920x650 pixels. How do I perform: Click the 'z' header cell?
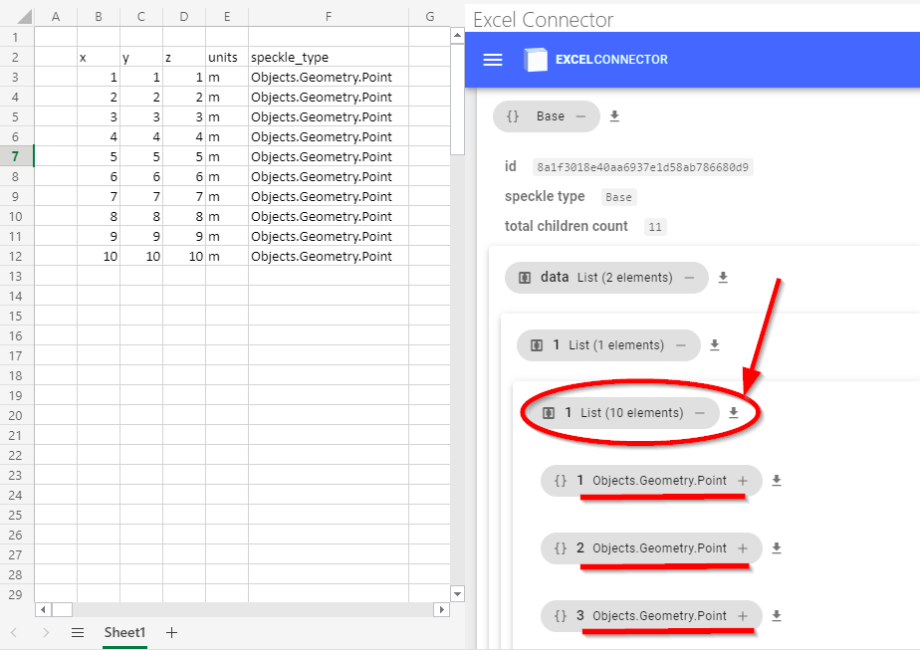point(184,57)
